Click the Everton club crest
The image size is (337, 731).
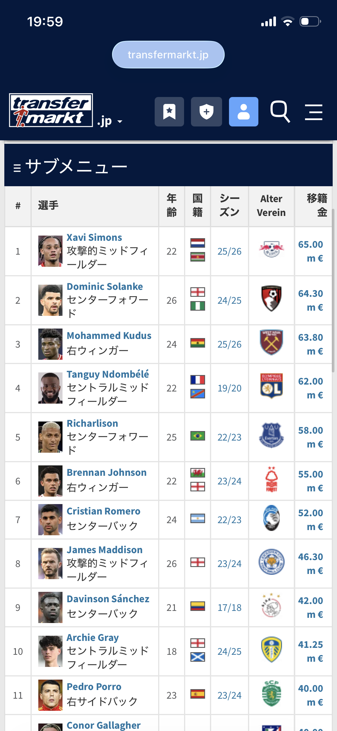[x=271, y=435]
